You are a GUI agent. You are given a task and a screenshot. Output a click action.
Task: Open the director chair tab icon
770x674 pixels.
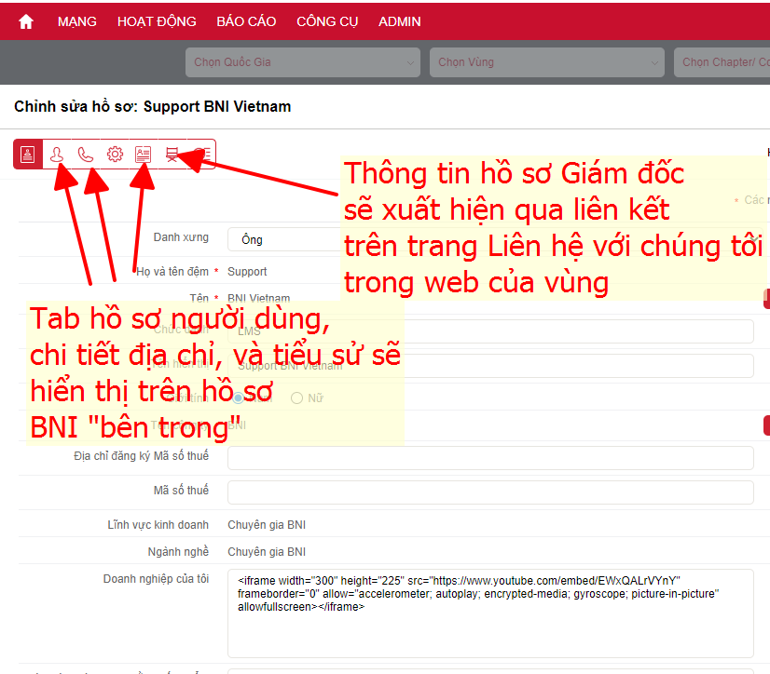(x=172, y=155)
